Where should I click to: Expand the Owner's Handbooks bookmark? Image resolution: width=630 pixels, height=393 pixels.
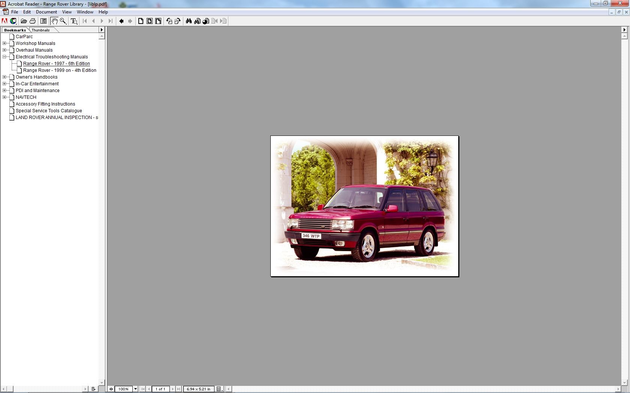(x=4, y=77)
